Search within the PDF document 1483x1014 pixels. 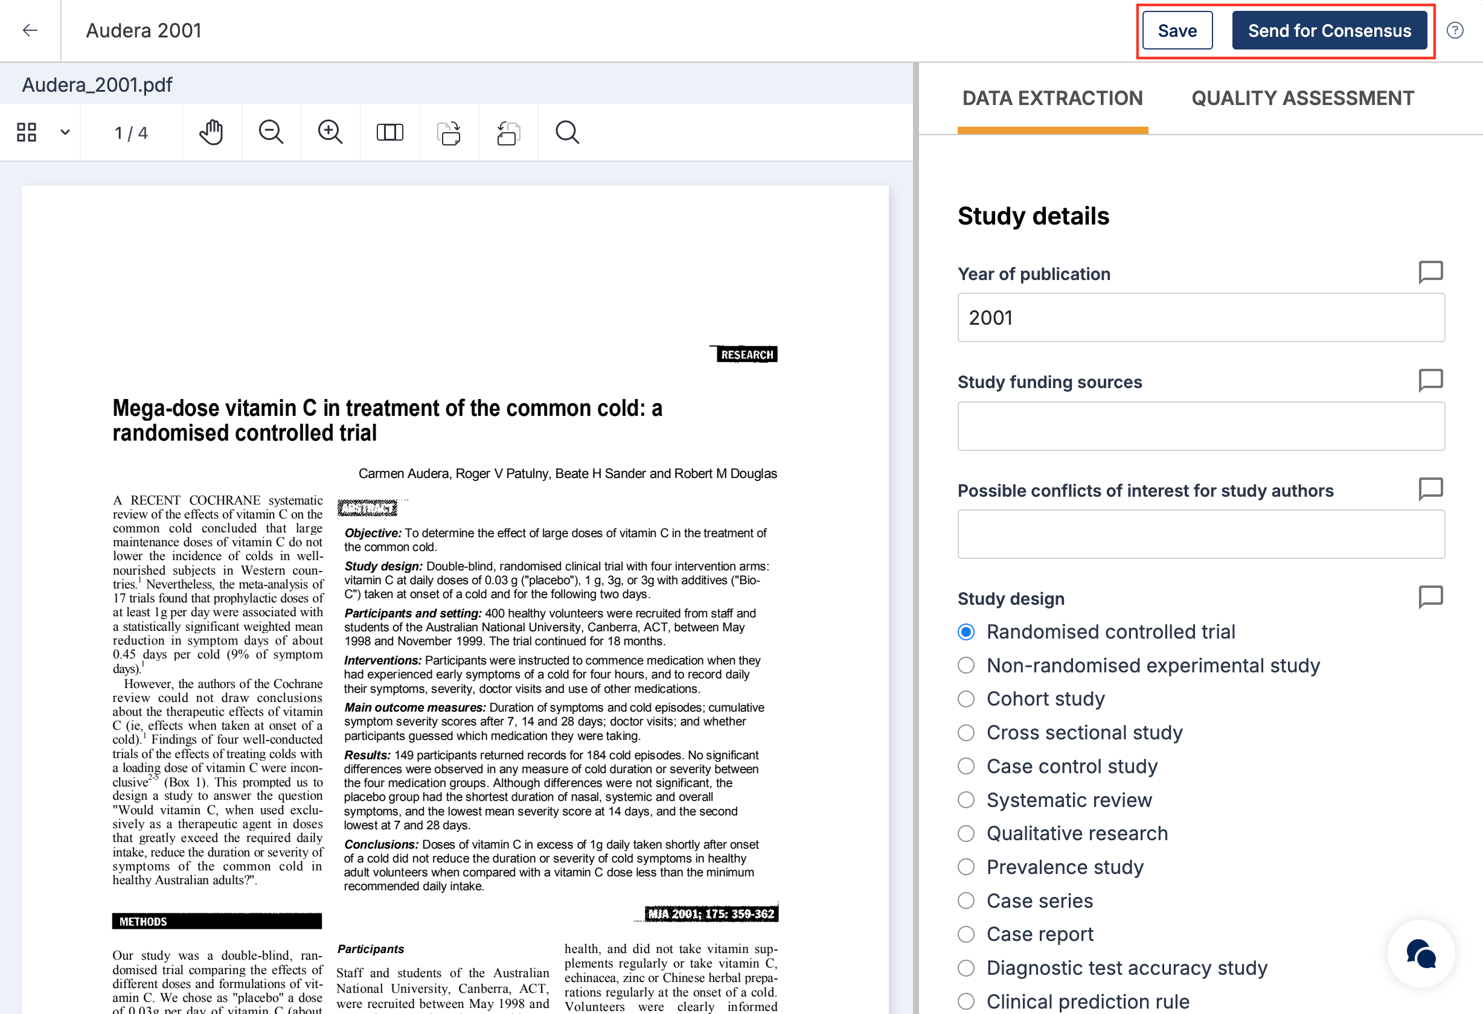point(567,132)
